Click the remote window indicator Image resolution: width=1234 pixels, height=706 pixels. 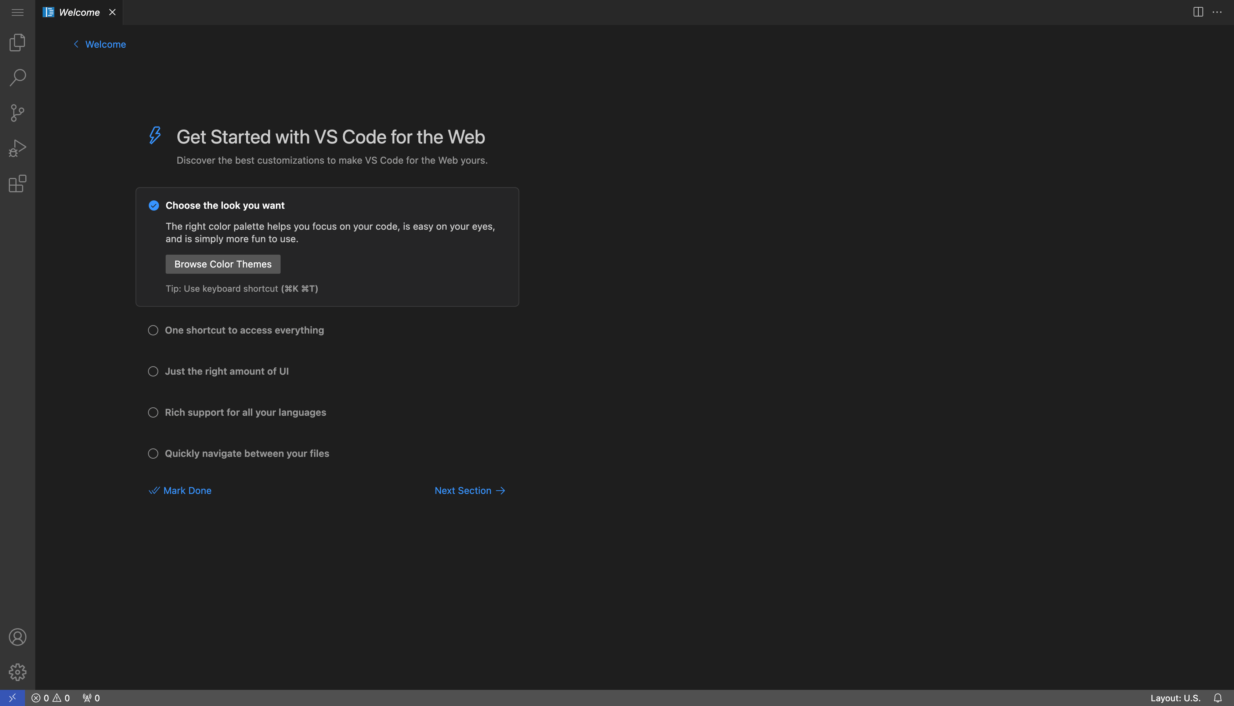(x=12, y=698)
